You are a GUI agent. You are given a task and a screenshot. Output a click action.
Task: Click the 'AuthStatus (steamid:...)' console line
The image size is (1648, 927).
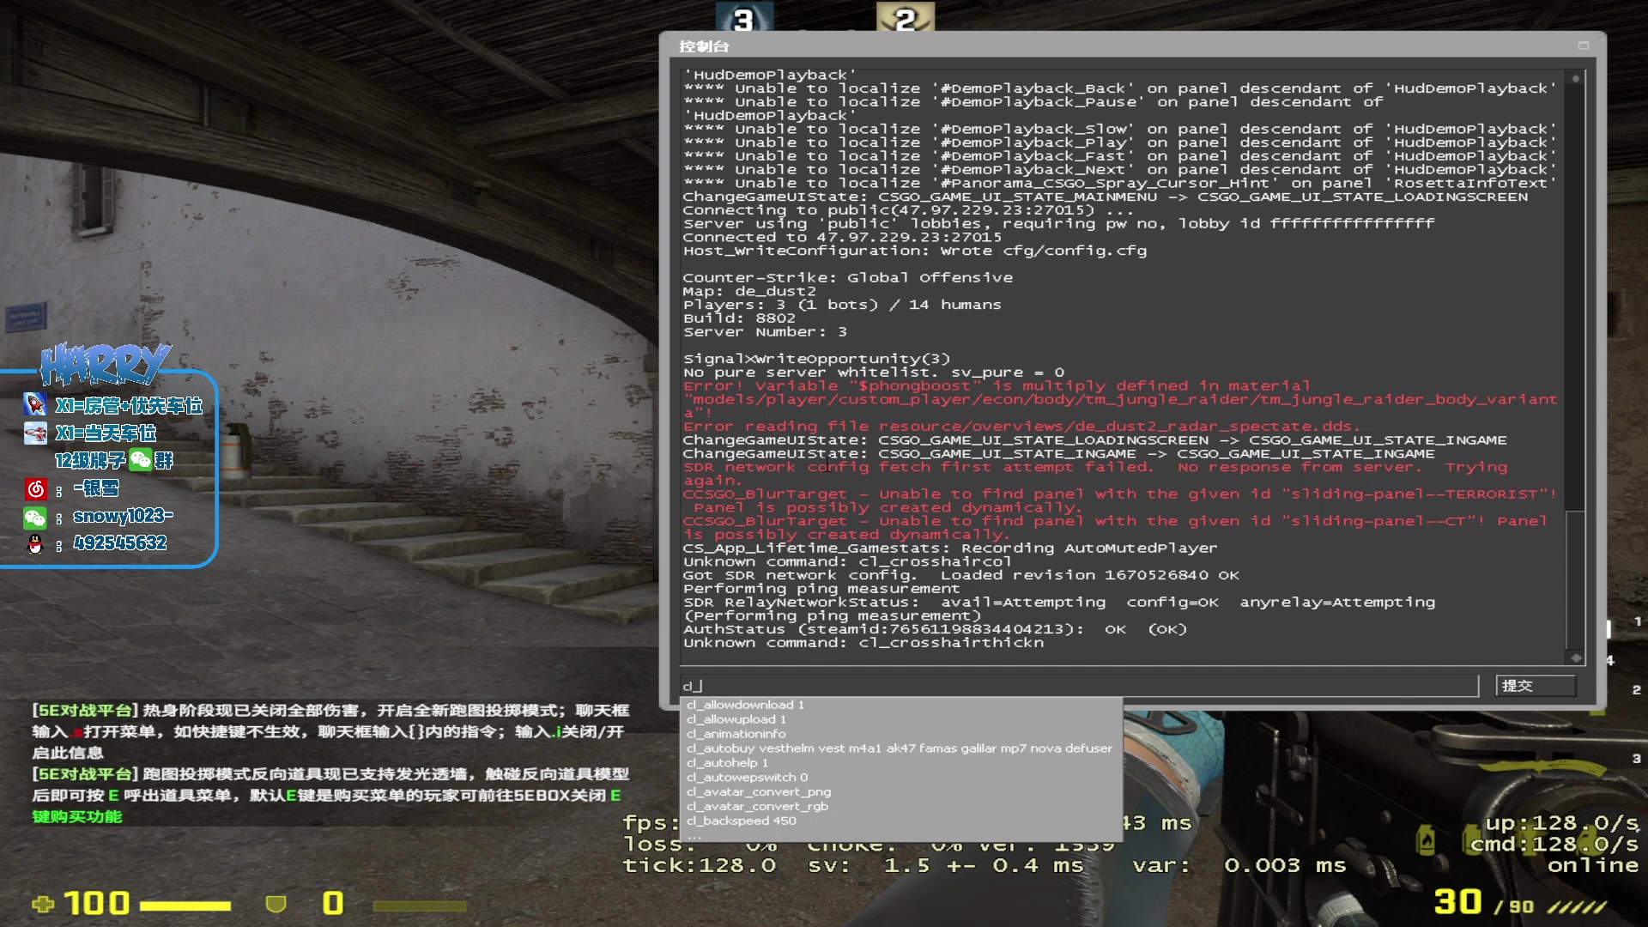(x=935, y=629)
